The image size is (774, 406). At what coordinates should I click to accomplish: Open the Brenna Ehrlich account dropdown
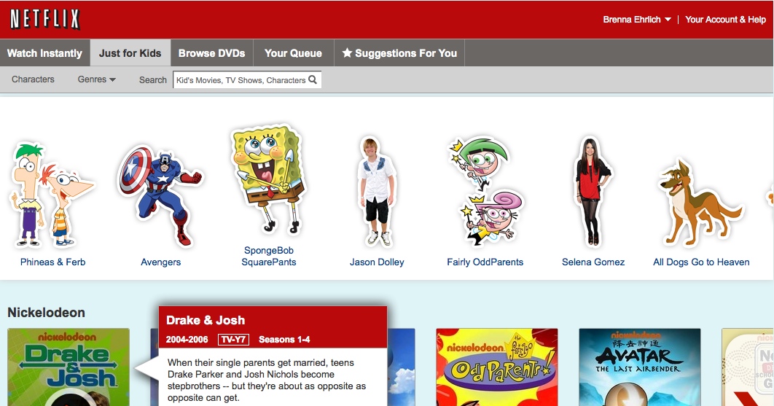coord(637,19)
